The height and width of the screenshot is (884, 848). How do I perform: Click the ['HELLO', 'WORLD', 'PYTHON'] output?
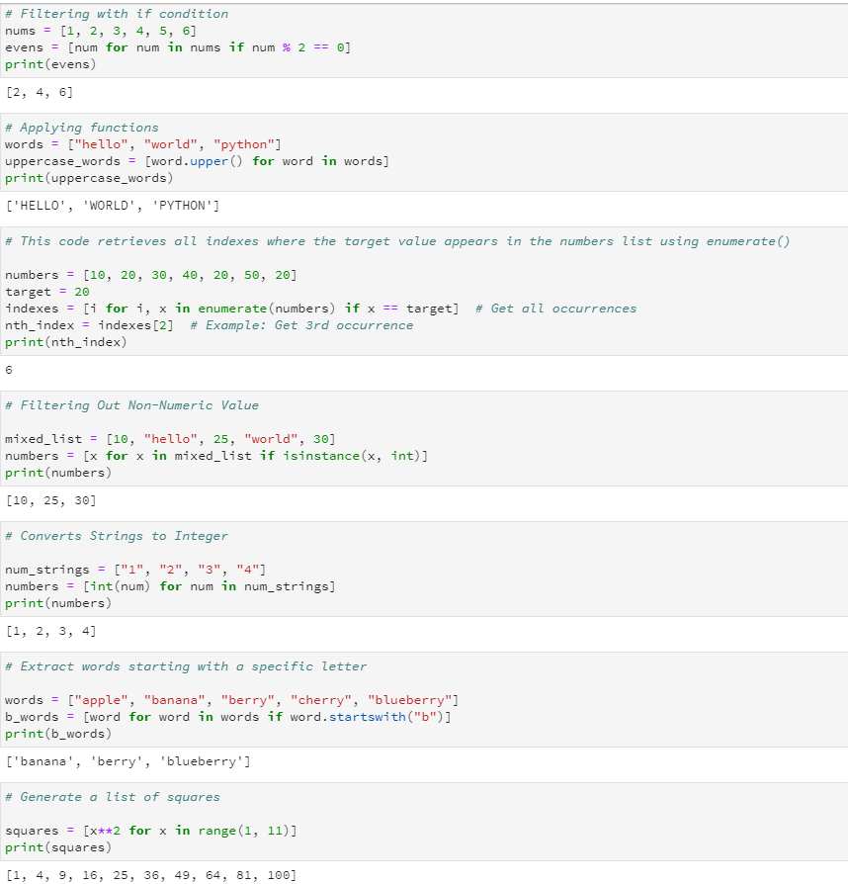click(113, 206)
